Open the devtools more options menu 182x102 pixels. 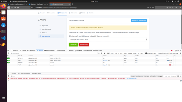click(178, 50)
